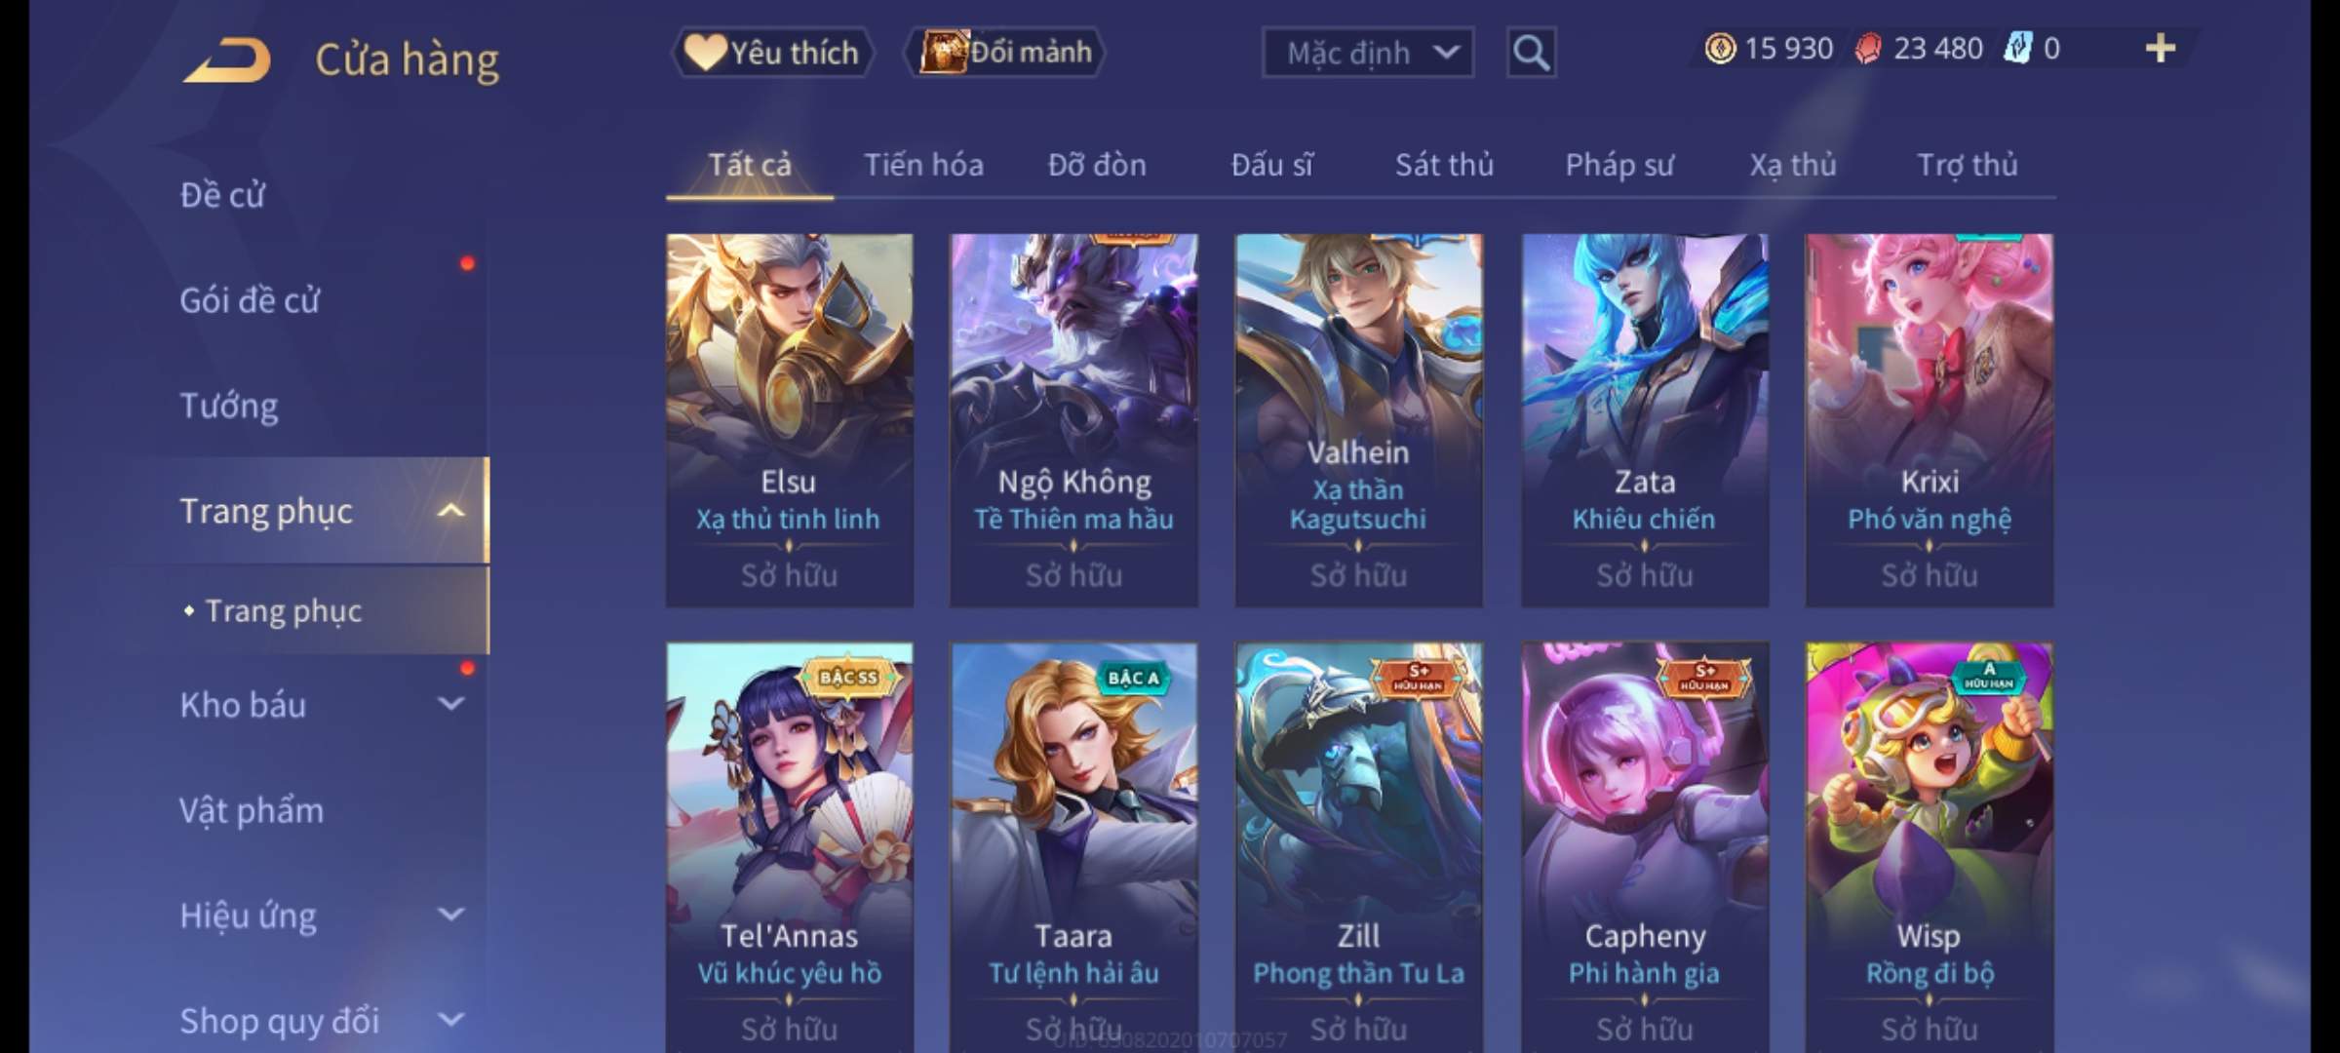
Task: Tap the red ruby currency icon
Action: point(1868,49)
